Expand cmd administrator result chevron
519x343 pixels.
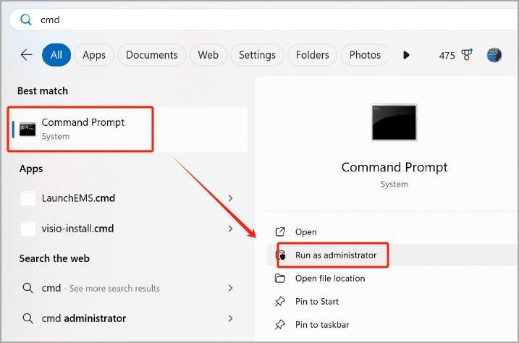230,318
